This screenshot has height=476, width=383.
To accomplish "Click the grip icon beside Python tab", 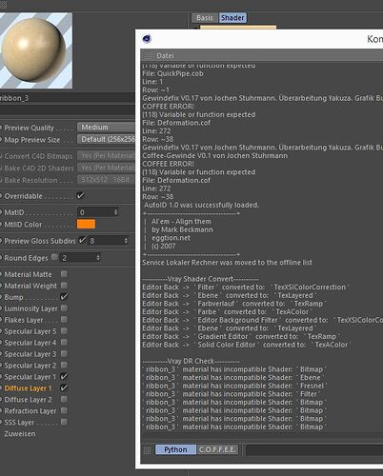I will pyautogui.click(x=147, y=449).
